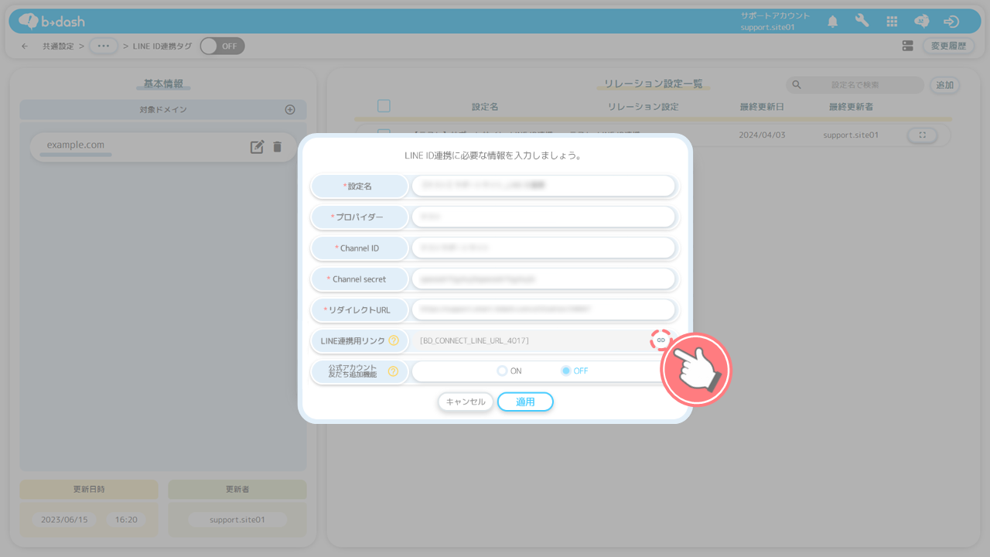Click the 追加 button
This screenshot has height=557, width=990.
click(945, 85)
